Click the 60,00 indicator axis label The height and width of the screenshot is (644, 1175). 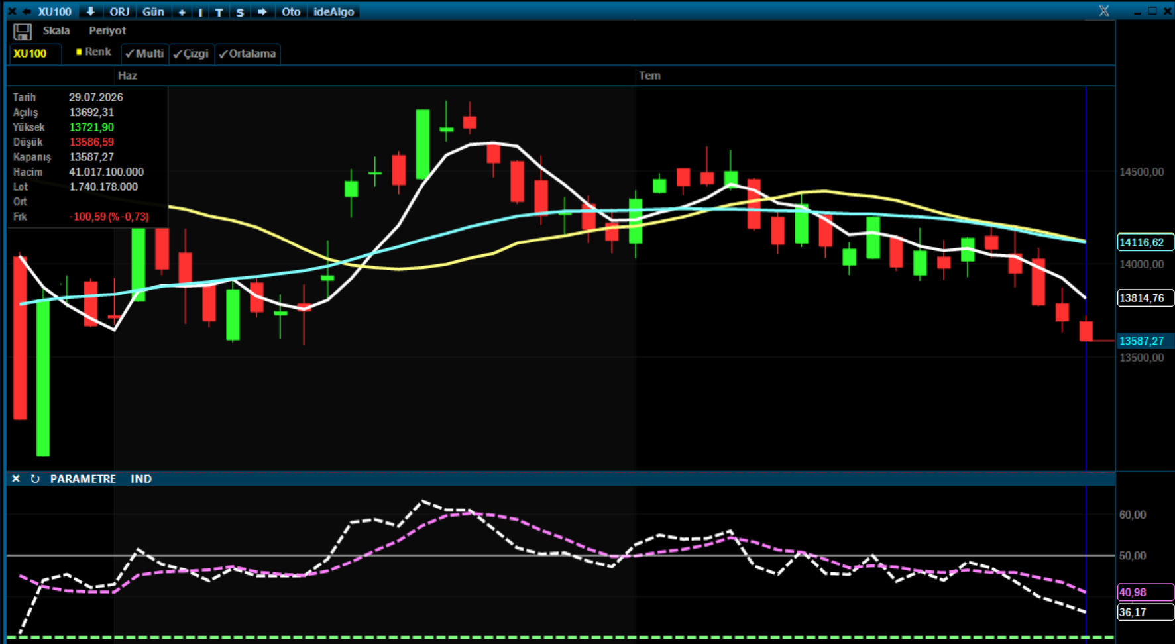tap(1133, 515)
